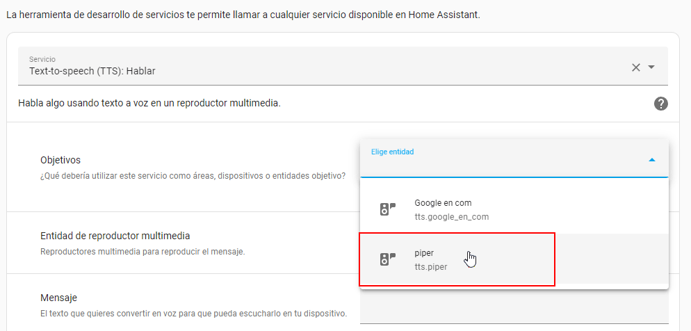Click the 'Habla algo usando texto' service description

[149, 104]
